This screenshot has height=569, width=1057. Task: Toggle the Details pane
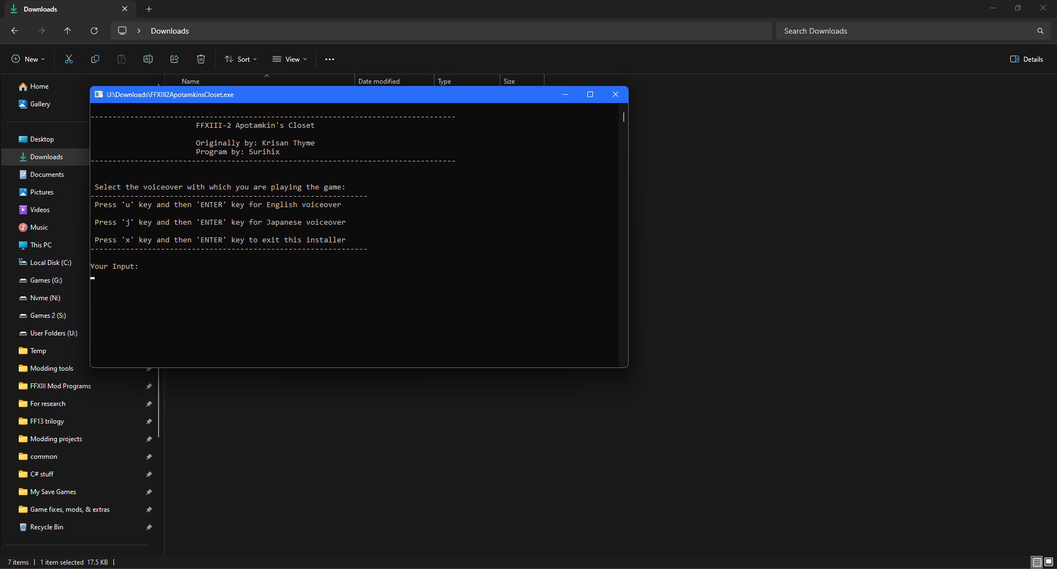click(x=1027, y=59)
